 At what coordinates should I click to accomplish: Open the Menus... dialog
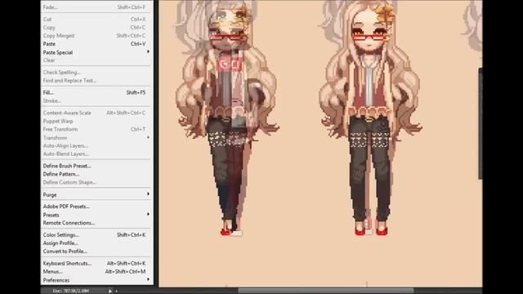96,272
